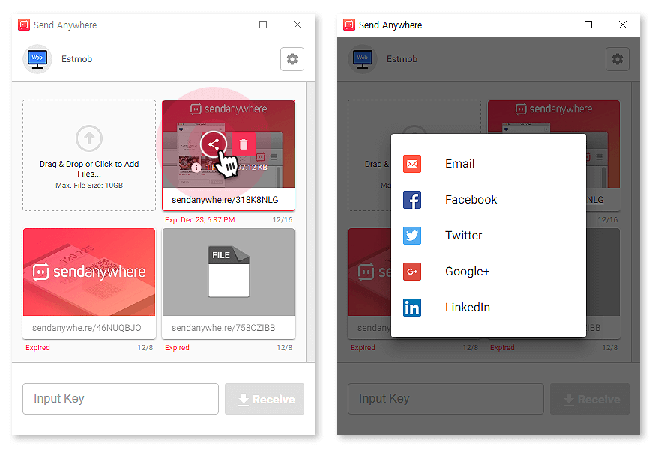Click the info icon on the 318K8NLG card

coord(196,168)
